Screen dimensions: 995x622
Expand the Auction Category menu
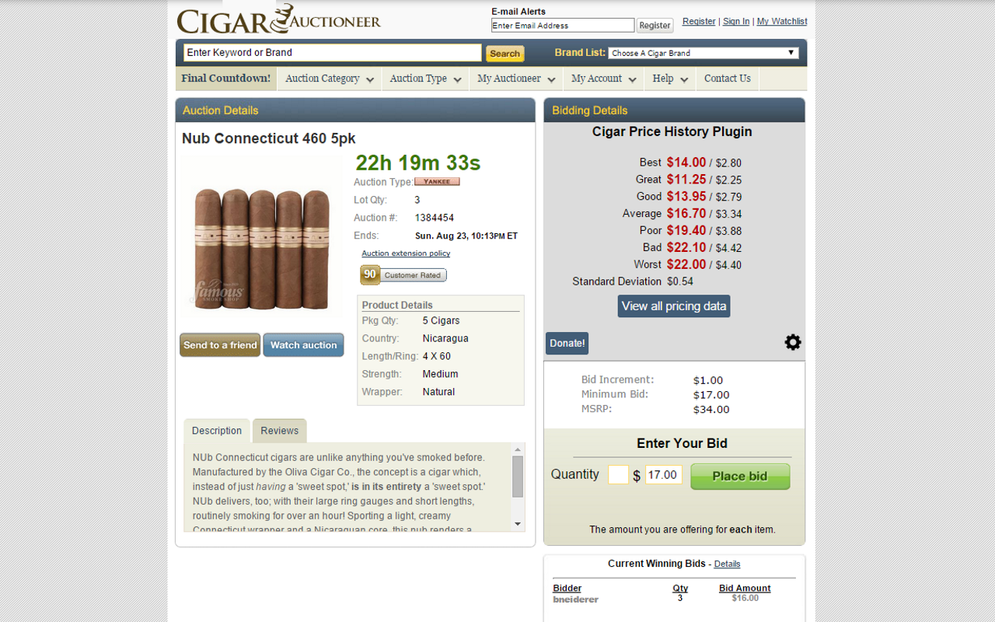tap(330, 79)
